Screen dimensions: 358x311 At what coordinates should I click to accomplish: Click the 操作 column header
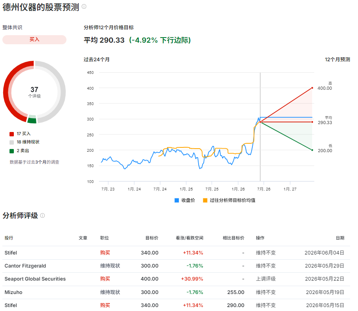coord(260,238)
